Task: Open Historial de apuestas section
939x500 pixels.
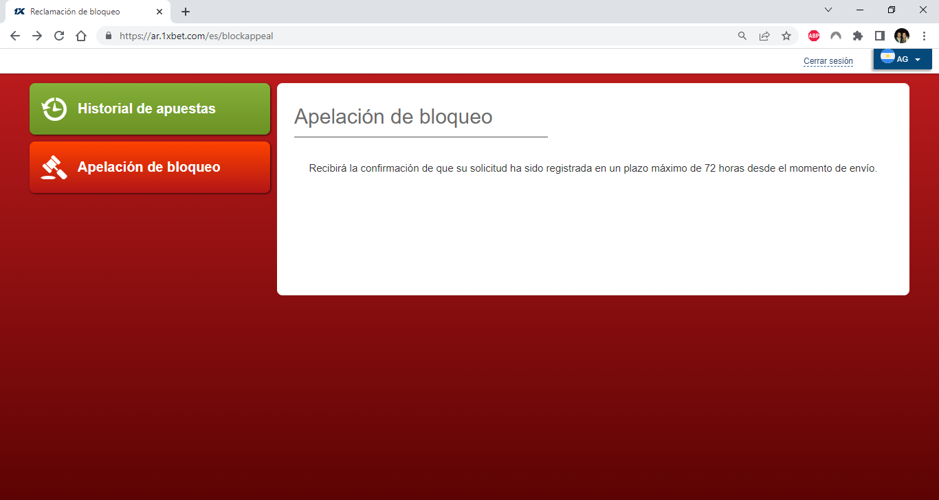Action: 150,109
